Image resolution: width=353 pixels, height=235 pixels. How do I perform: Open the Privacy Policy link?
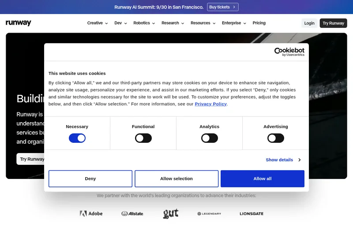(x=211, y=104)
